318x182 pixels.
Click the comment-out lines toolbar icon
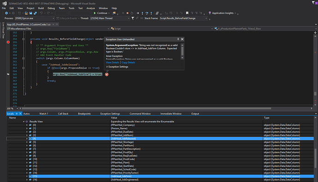pyautogui.click(x=157, y=13)
